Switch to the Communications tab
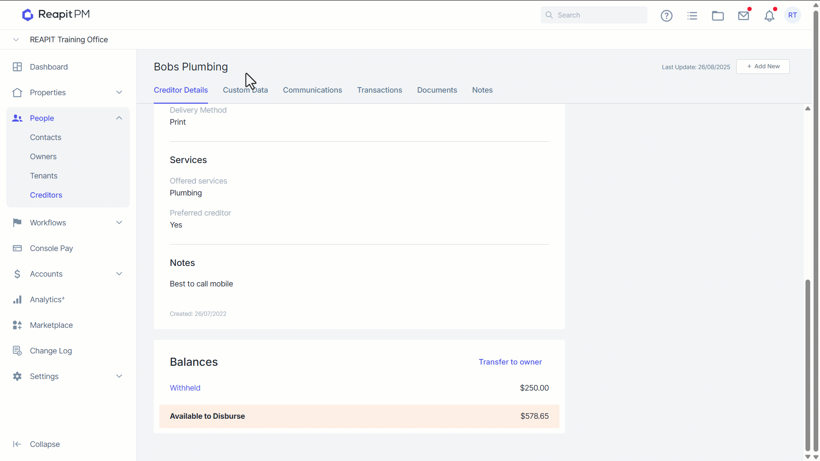Viewport: 820px width, 461px height. tap(313, 90)
